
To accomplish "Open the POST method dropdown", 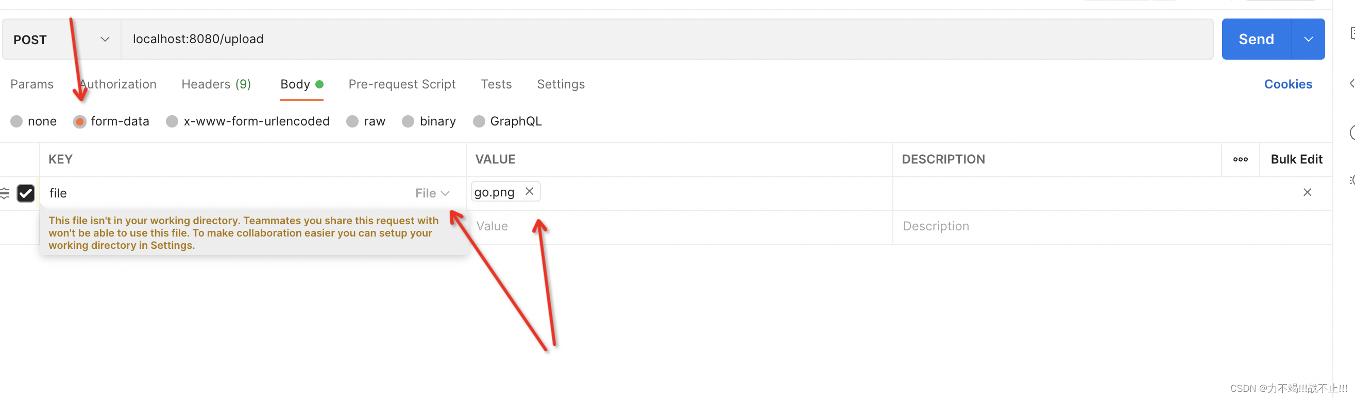I will click(61, 40).
